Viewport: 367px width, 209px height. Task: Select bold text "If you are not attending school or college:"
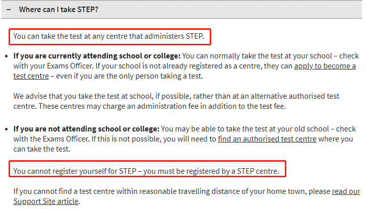86,129
